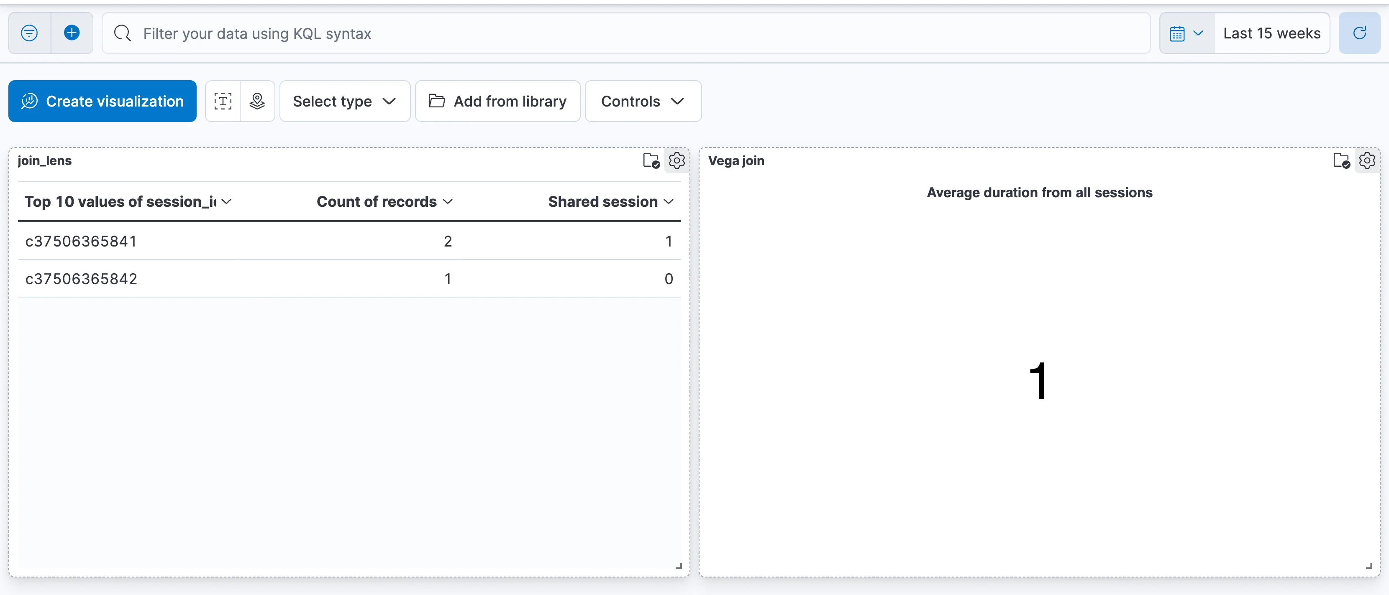Expand the Select type dropdown
The height and width of the screenshot is (595, 1389).
coord(345,101)
